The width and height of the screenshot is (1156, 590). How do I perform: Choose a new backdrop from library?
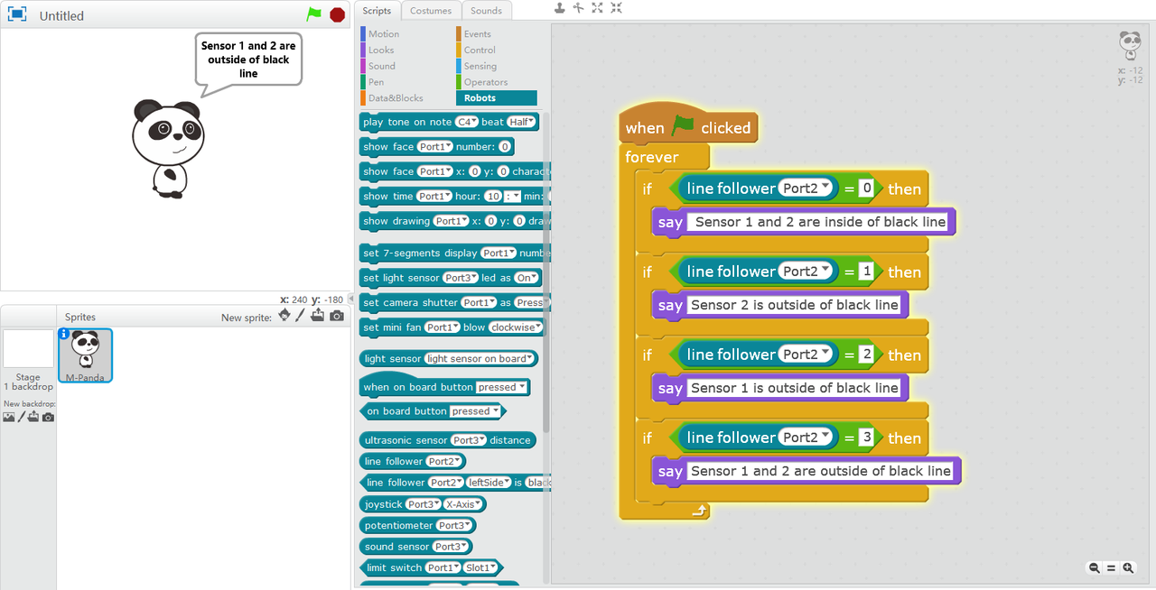[x=9, y=417]
